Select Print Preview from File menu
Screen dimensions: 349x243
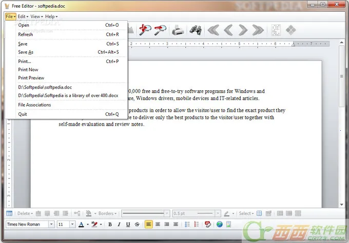click(x=31, y=78)
